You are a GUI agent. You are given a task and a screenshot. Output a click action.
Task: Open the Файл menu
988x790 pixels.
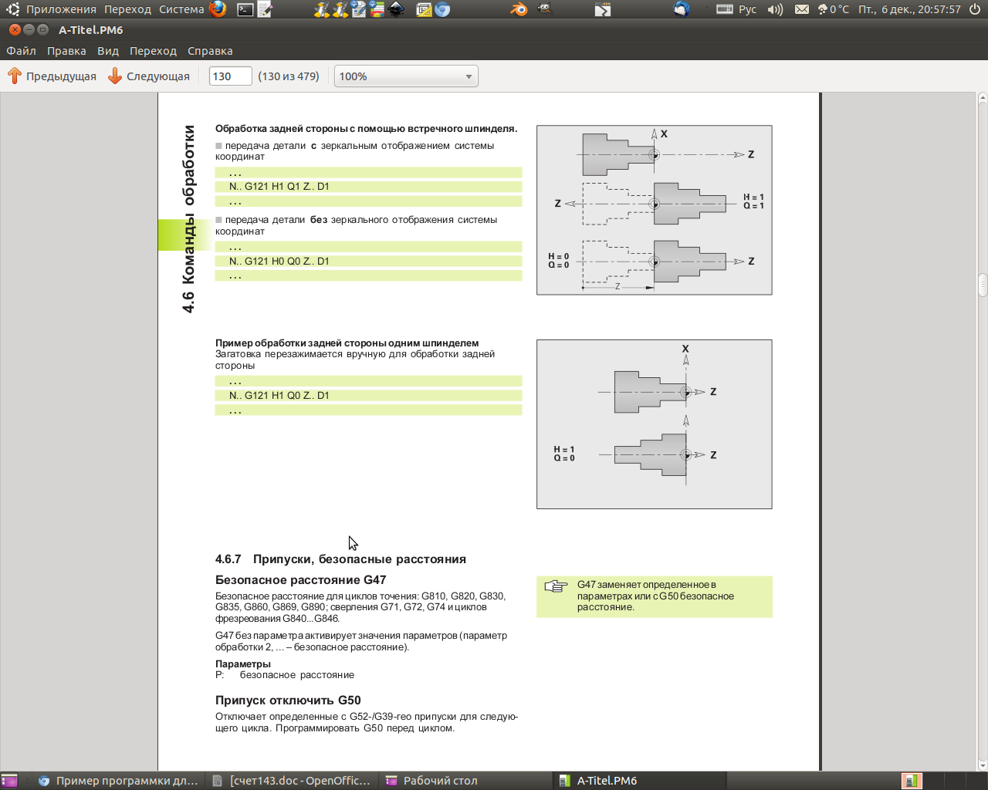(x=22, y=51)
